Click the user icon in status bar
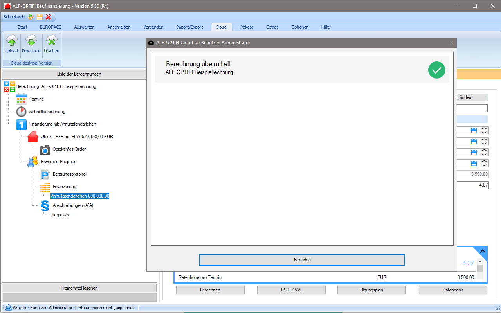The height and width of the screenshot is (313, 501). coord(8,308)
